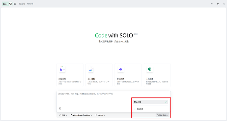227x121 pixels.
Task: Open the master branch dropdown
Action: pos(100,115)
